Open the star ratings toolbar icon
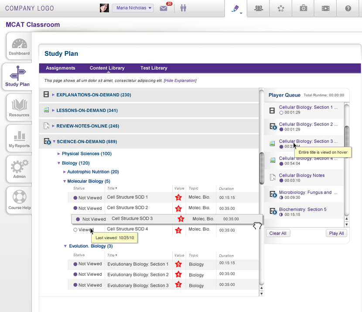362x312 pixels. click(281, 8)
